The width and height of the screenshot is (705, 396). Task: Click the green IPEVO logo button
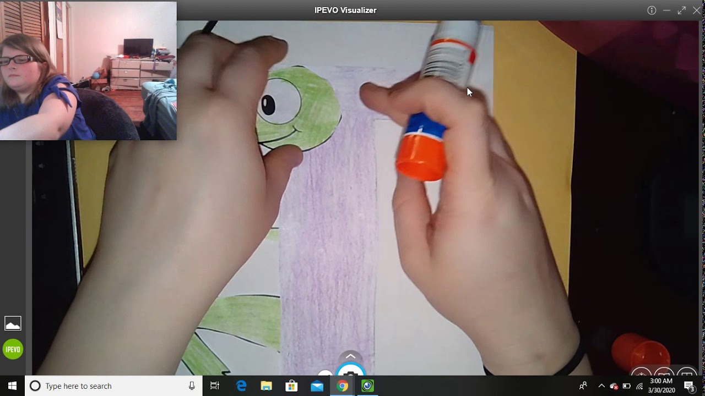pyautogui.click(x=13, y=349)
